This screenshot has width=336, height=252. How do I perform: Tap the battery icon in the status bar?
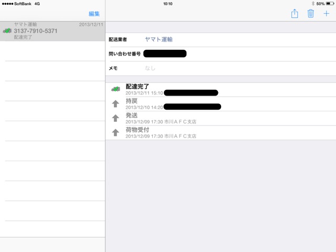[x=330, y=4]
